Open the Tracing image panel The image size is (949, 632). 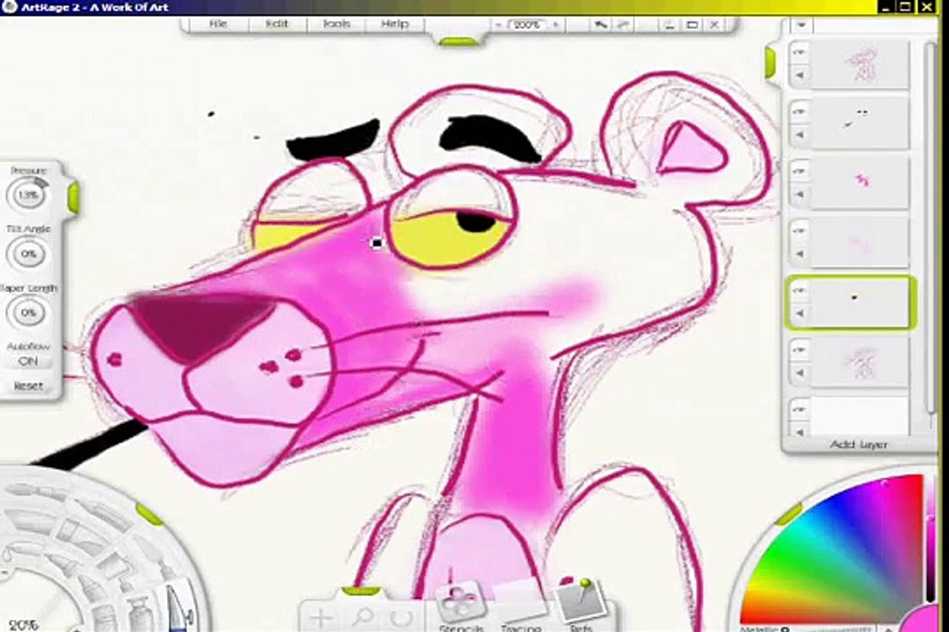520,606
